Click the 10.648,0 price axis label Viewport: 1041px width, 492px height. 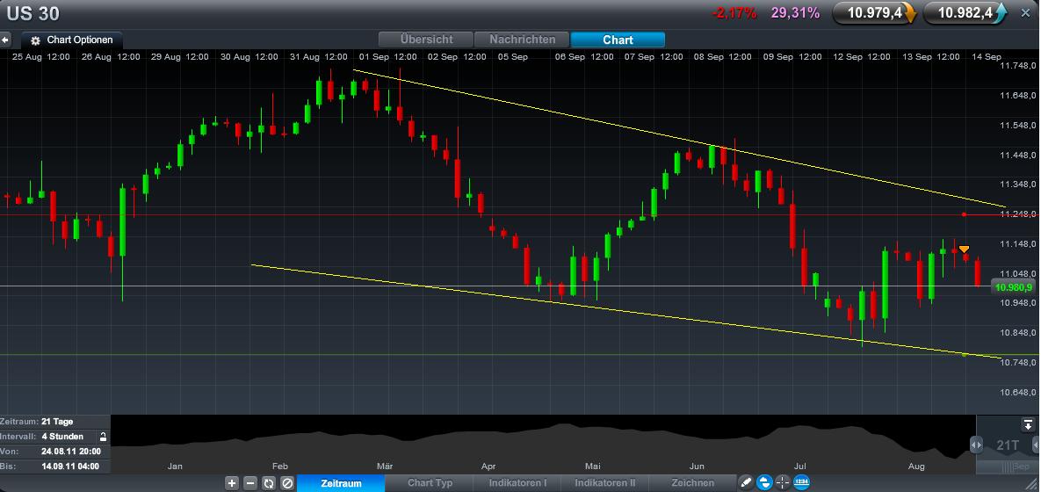coord(1018,392)
